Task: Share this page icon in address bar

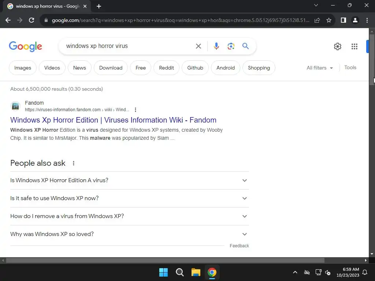Action: [317, 20]
